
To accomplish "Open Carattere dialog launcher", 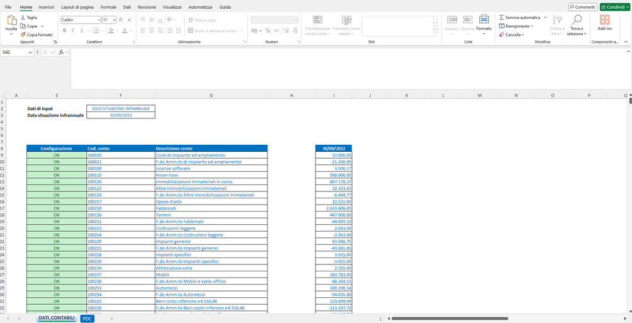I will [133, 42].
